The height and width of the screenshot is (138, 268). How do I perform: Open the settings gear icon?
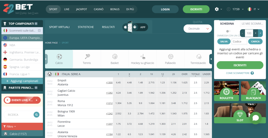pyautogui.click(x=217, y=9)
